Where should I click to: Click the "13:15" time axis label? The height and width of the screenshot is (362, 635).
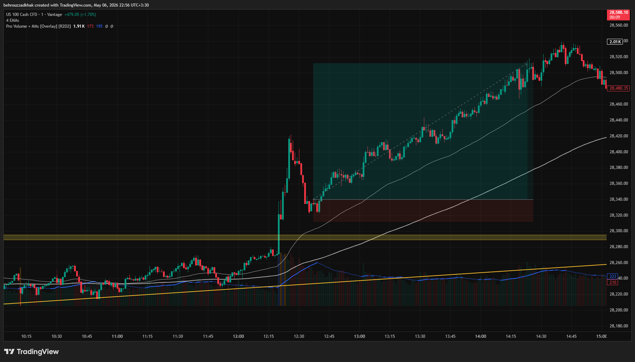click(x=390, y=336)
